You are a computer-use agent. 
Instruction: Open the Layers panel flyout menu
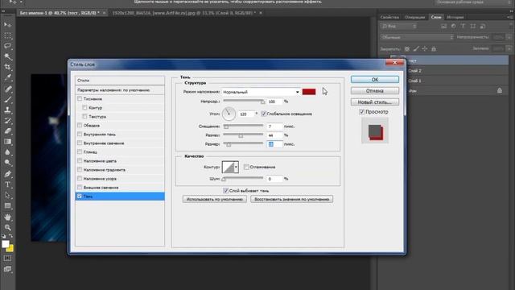[510, 17]
